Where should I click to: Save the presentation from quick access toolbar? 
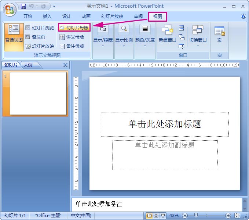click(x=24, y=6)
